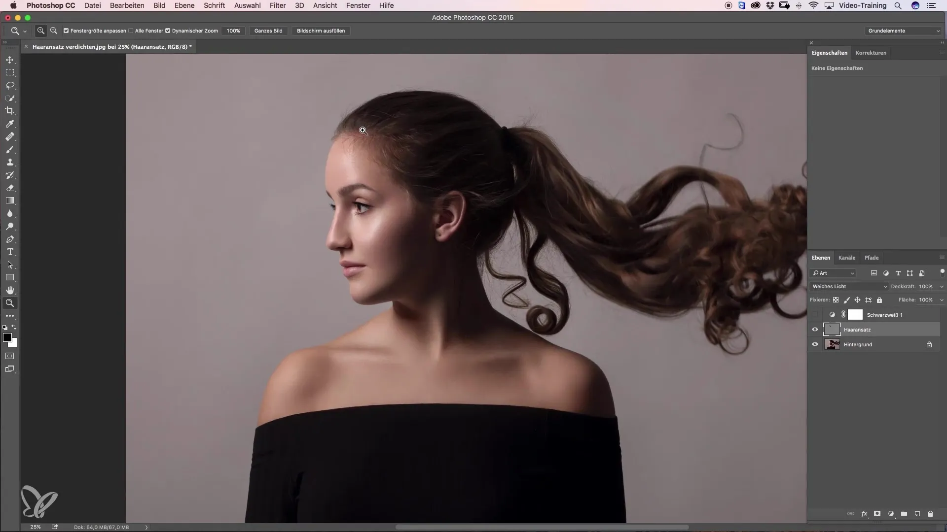Select the Gradient tool

pos(10,200)
